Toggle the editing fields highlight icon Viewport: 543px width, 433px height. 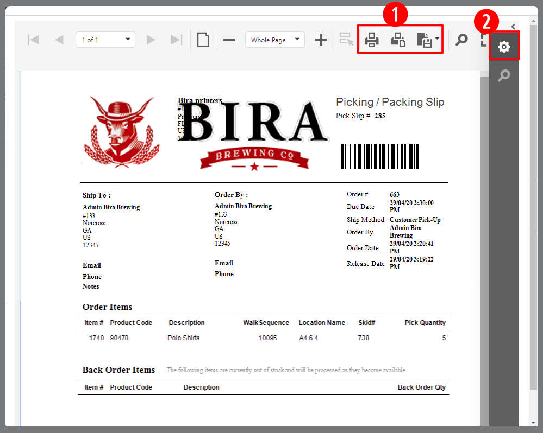[x=346, y=40]
